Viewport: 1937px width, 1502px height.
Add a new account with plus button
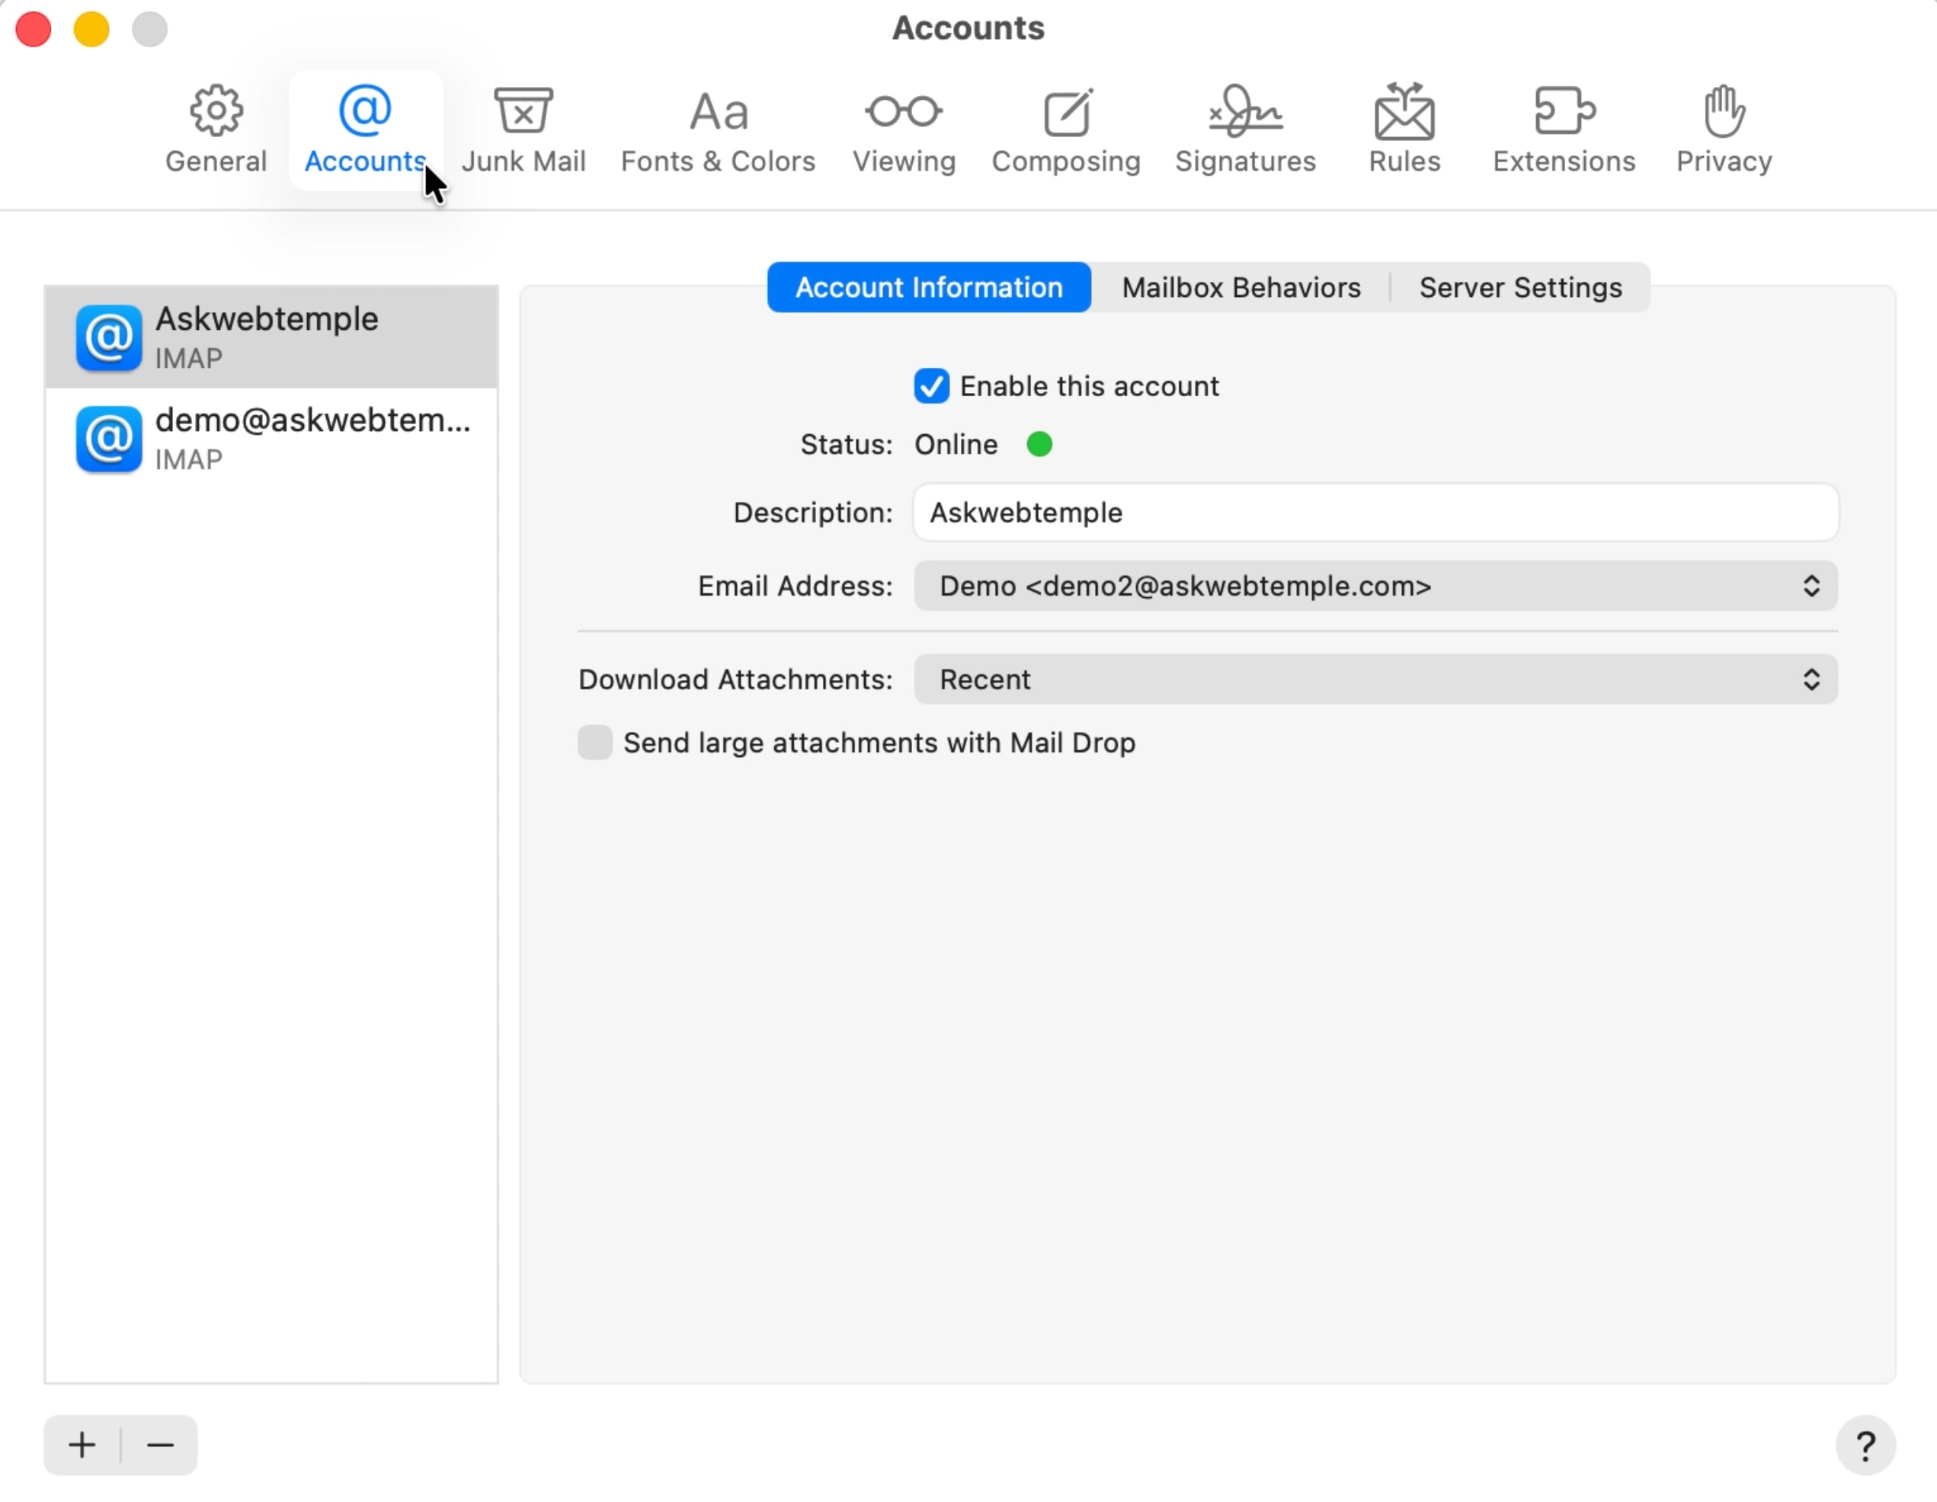click(82, 1444)
